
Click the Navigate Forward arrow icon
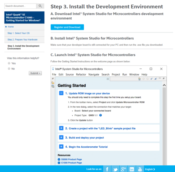click(x=148, y=79)
